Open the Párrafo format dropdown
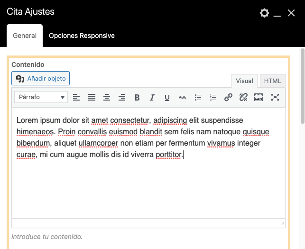The image size is (305, 249). point(41,97)
